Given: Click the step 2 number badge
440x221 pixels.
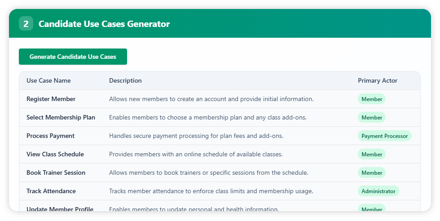Looking at the screenshot, I should 26,24.
